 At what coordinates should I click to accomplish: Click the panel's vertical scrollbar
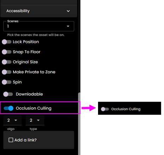click(79, 124)
